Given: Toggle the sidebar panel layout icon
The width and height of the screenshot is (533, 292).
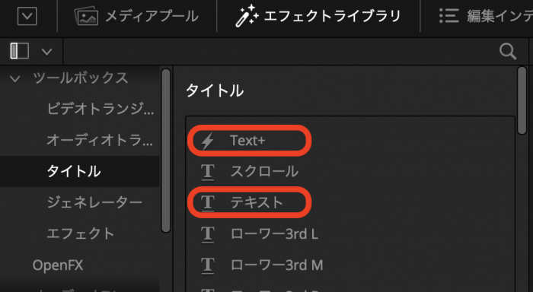Looking at the screenshot, I should pos(19,51).
